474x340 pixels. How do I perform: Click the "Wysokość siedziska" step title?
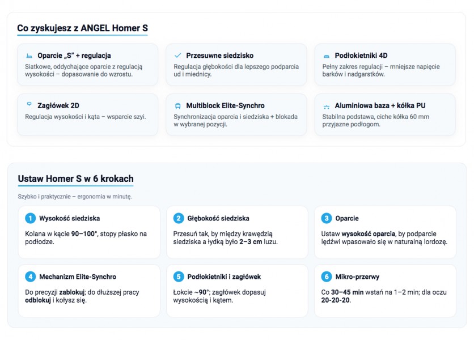coord(70,218)
